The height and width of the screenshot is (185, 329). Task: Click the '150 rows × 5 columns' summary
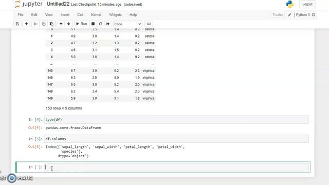(64, 108)
